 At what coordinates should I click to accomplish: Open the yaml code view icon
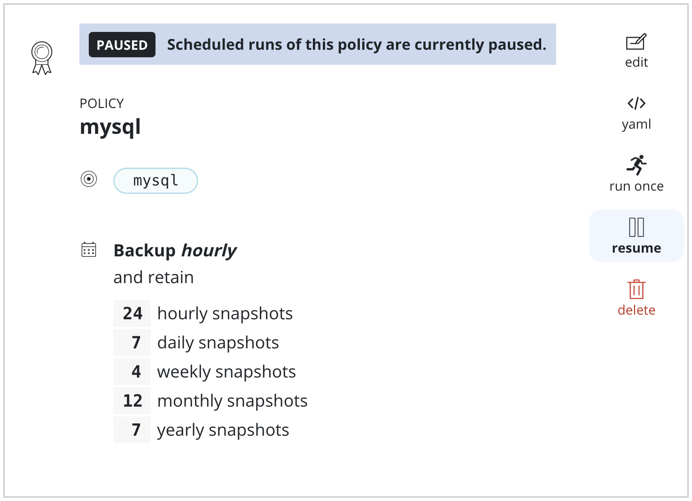coord(636,103)
